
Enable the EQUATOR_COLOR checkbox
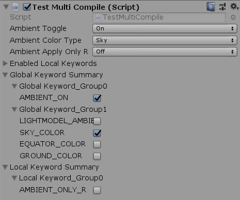(97, 144)
